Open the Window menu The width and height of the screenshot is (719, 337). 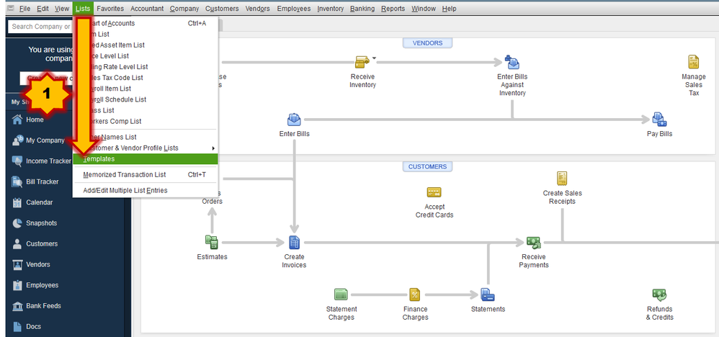pos(423,8)
